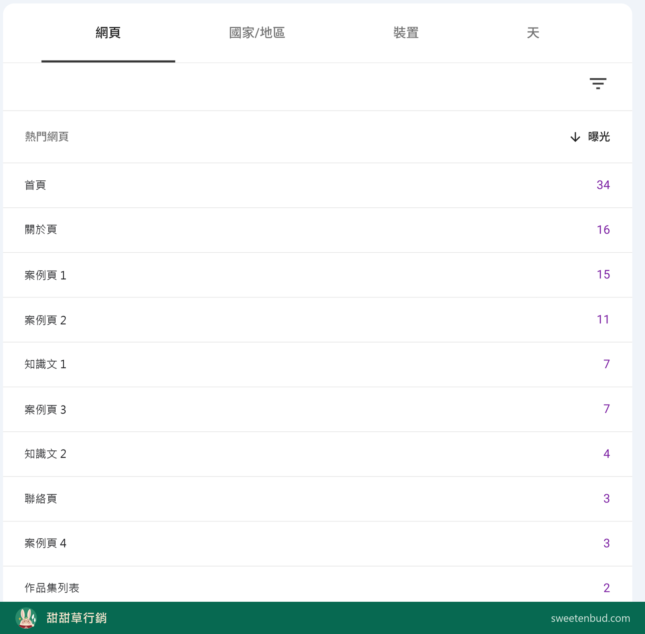Select the 作品集列表 row
Screen dimensions: 645x634
click(x=318, y=584)
